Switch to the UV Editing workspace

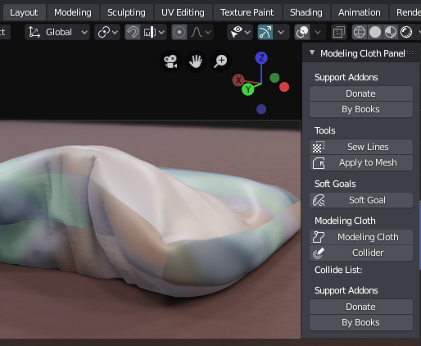[183, 12]
